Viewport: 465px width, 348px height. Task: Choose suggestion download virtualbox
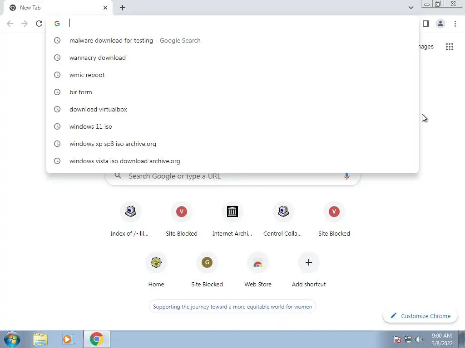[232, 109]
